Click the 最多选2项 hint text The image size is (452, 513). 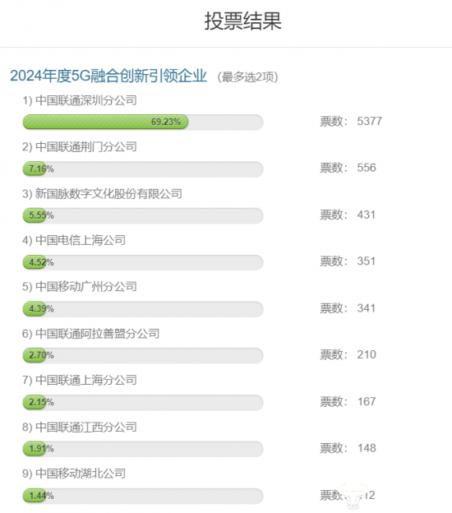[x=248, y=77]
